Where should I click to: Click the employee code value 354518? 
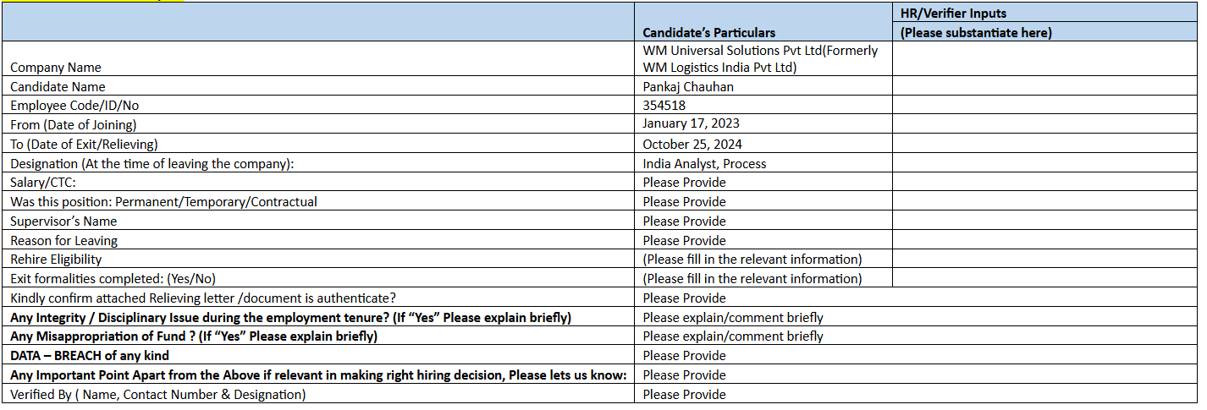664,106
